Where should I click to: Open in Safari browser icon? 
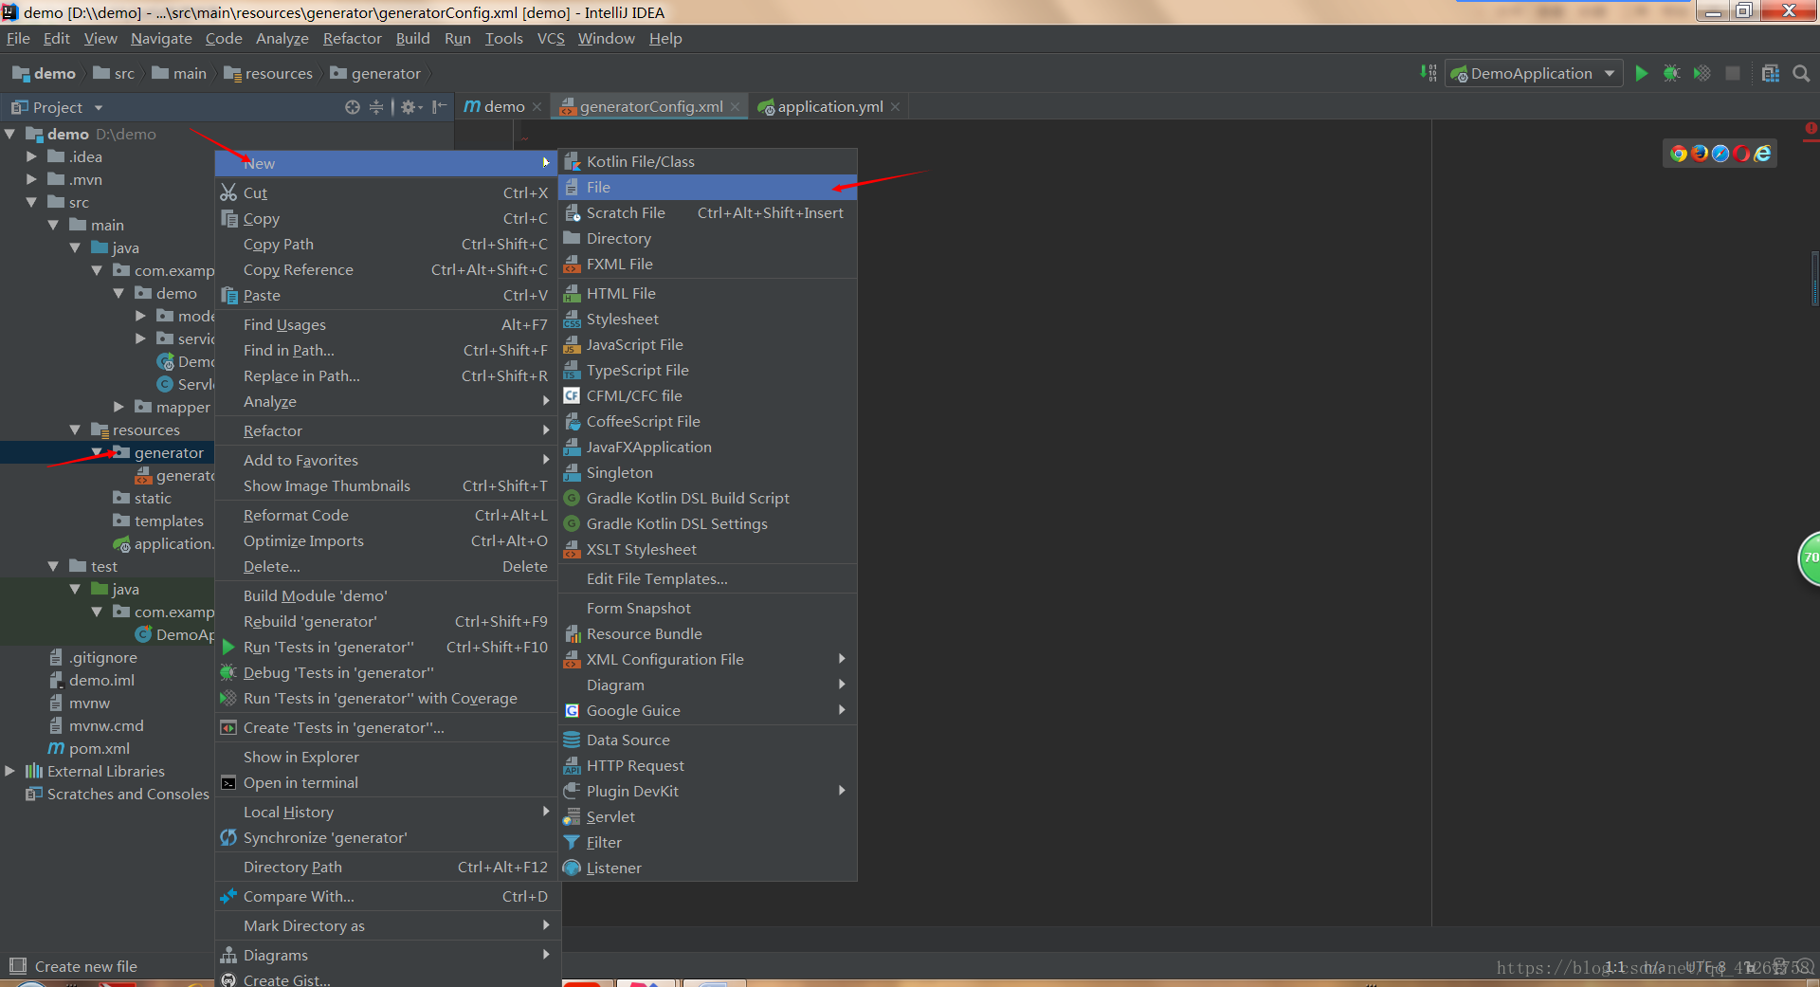[1720, 154]
